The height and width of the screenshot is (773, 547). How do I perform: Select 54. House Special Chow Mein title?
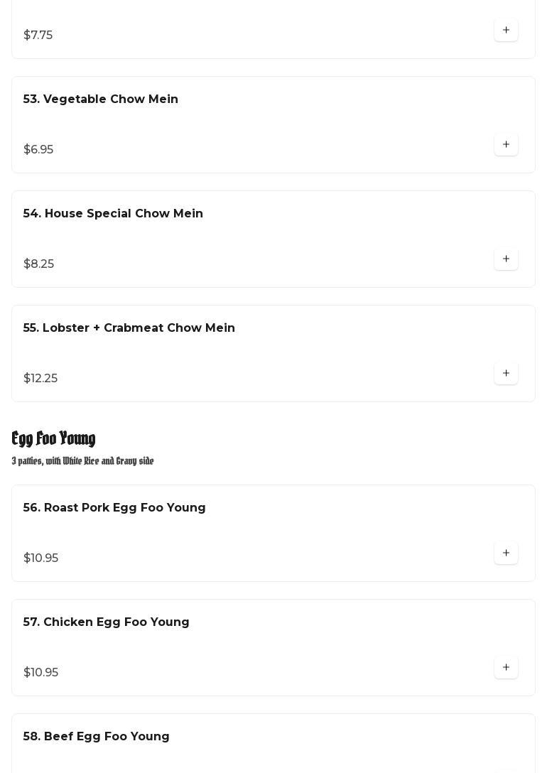[113, 214]
